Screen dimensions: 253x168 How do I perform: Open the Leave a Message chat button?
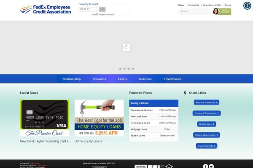pos(222,11)
